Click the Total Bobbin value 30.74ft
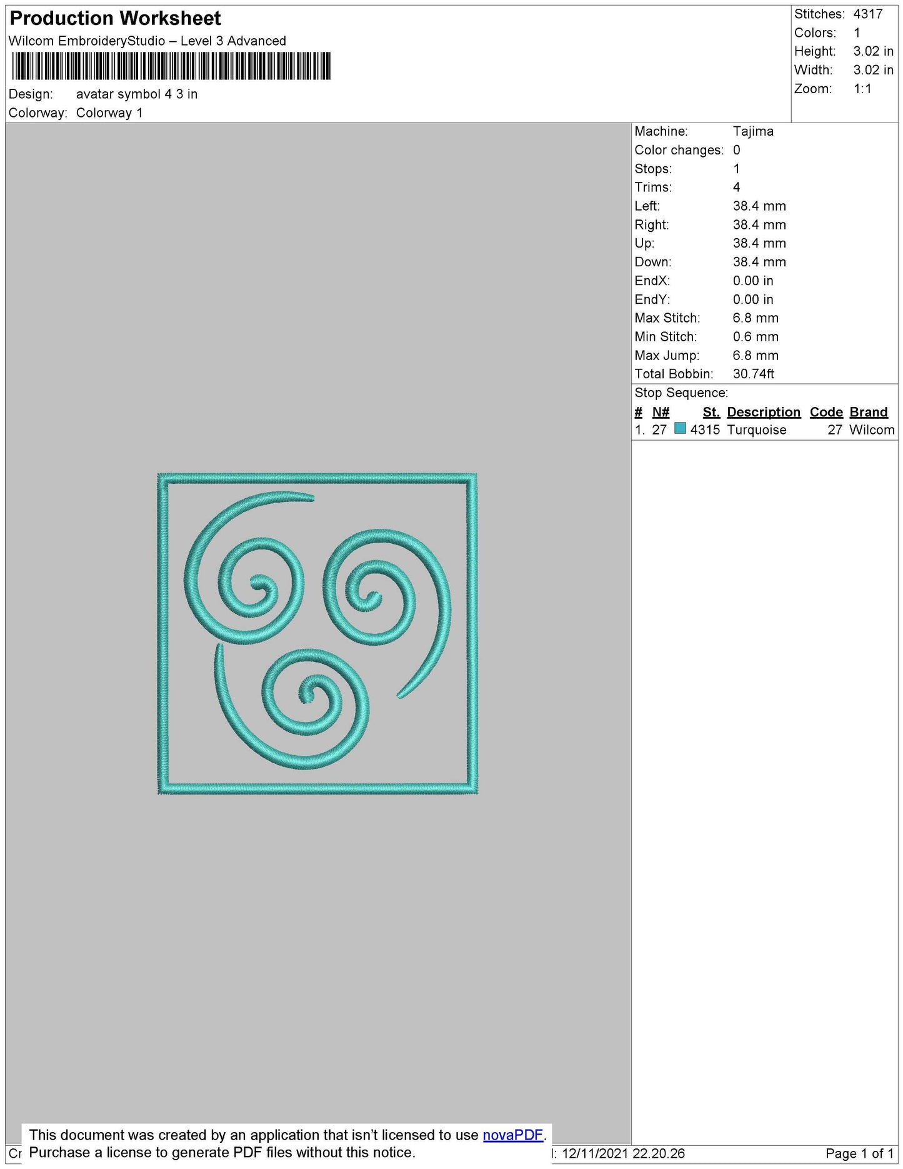Screen dimensions: 903x1169 (754, 374)
